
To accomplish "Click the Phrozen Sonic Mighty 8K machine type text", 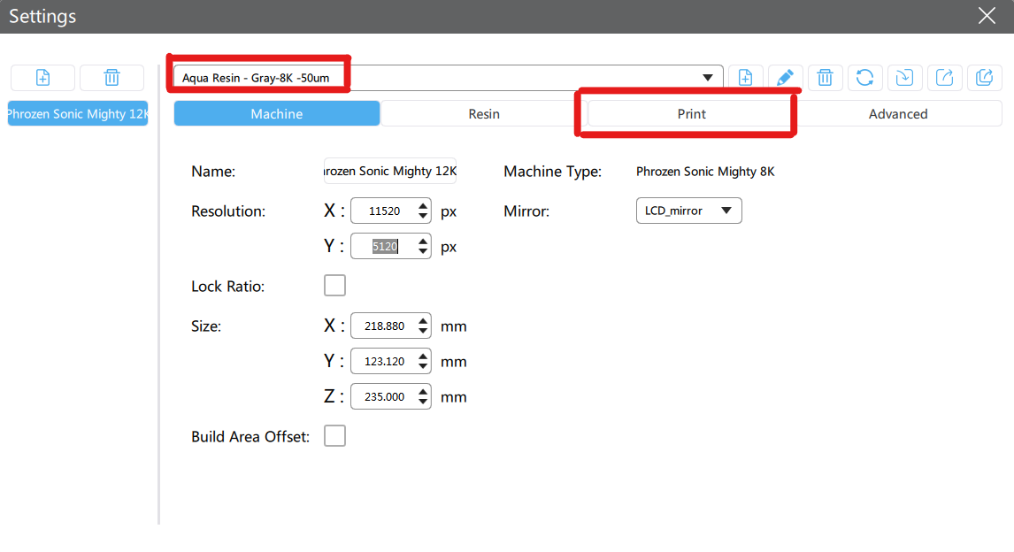I will tap(705, 172).
